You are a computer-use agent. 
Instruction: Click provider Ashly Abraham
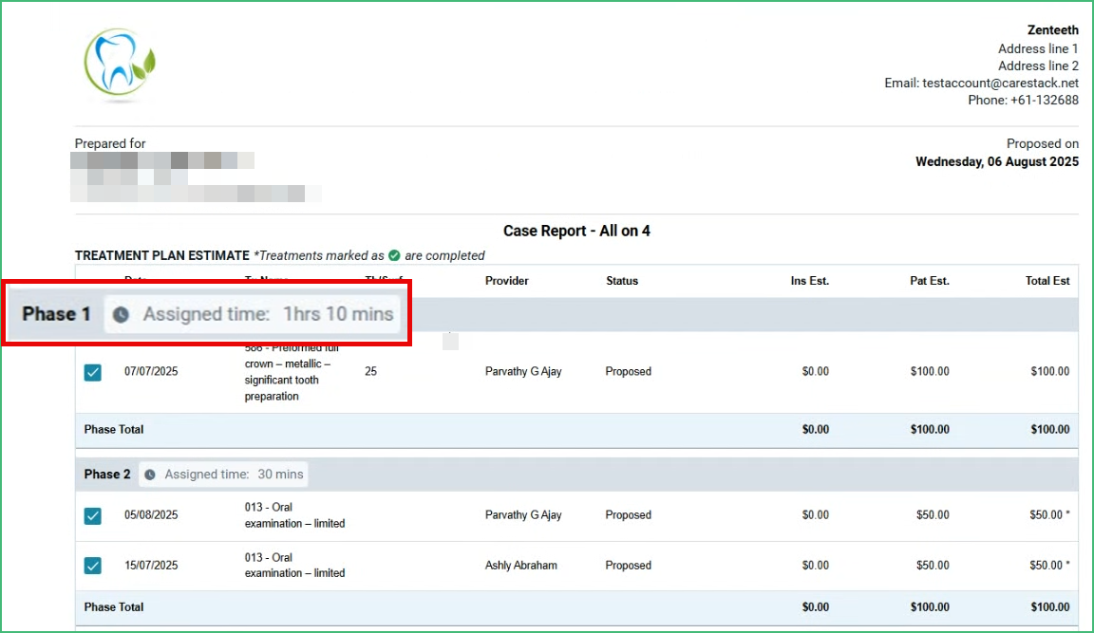(x=521, y=566)
